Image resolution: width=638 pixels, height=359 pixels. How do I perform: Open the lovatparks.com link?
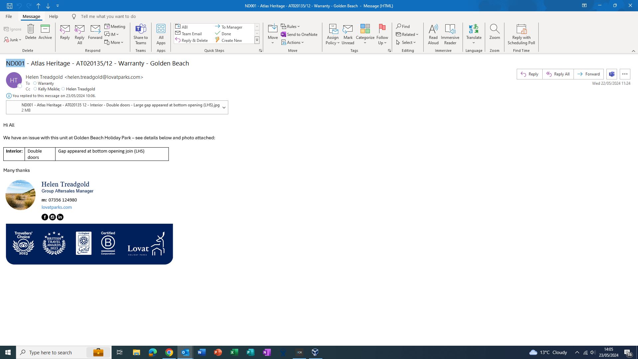(56, 207)
